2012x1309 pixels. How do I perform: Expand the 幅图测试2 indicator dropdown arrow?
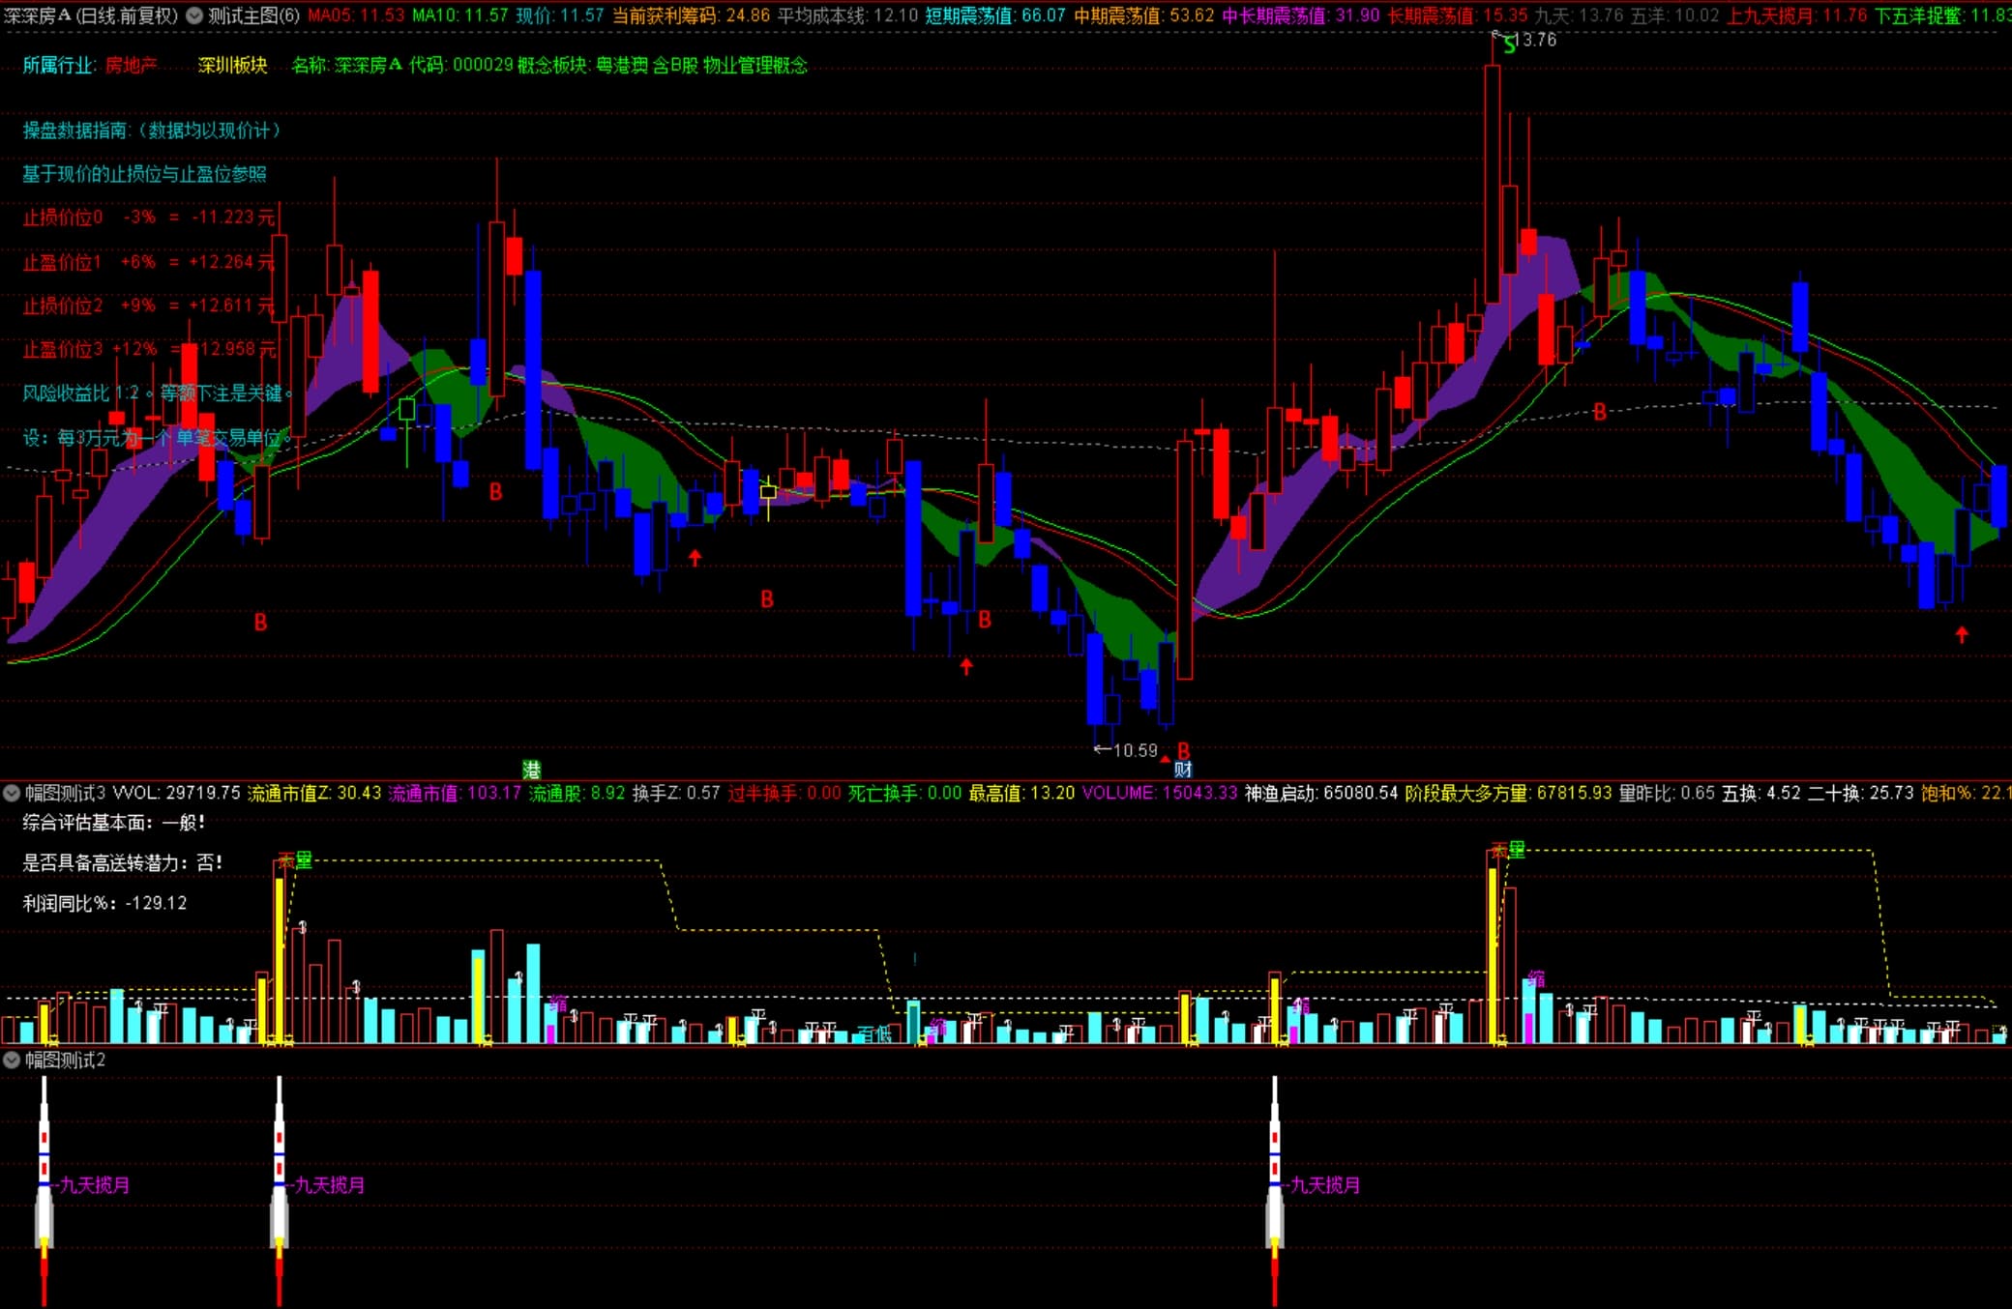[12, 1060]
